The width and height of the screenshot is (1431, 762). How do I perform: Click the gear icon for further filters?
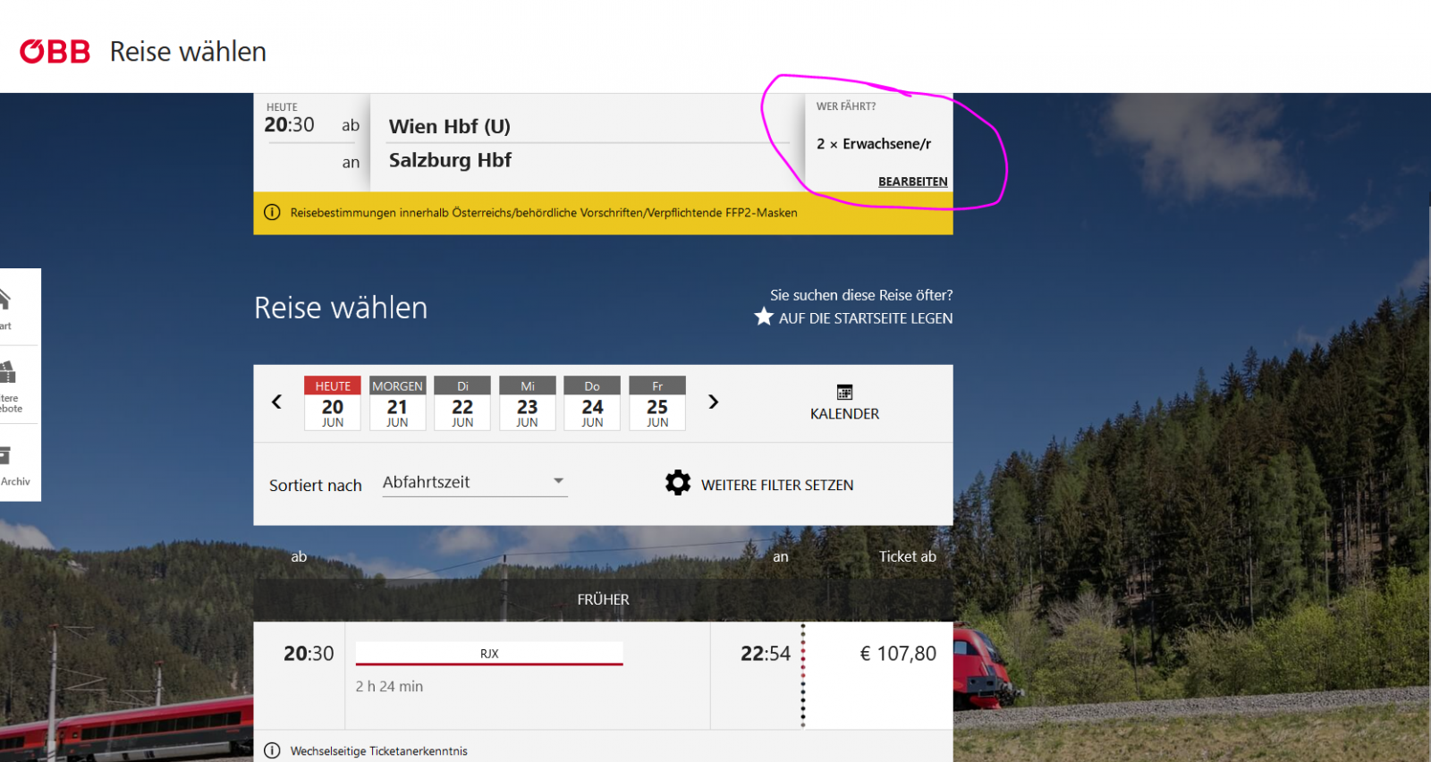[x=678, y=483]
